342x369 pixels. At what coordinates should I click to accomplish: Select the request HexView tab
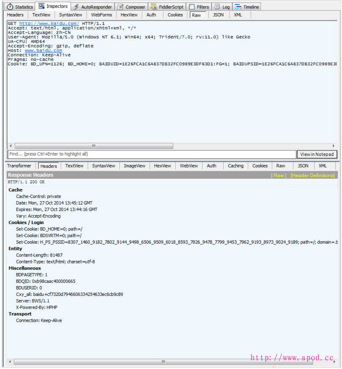click(x=129, y=15)
